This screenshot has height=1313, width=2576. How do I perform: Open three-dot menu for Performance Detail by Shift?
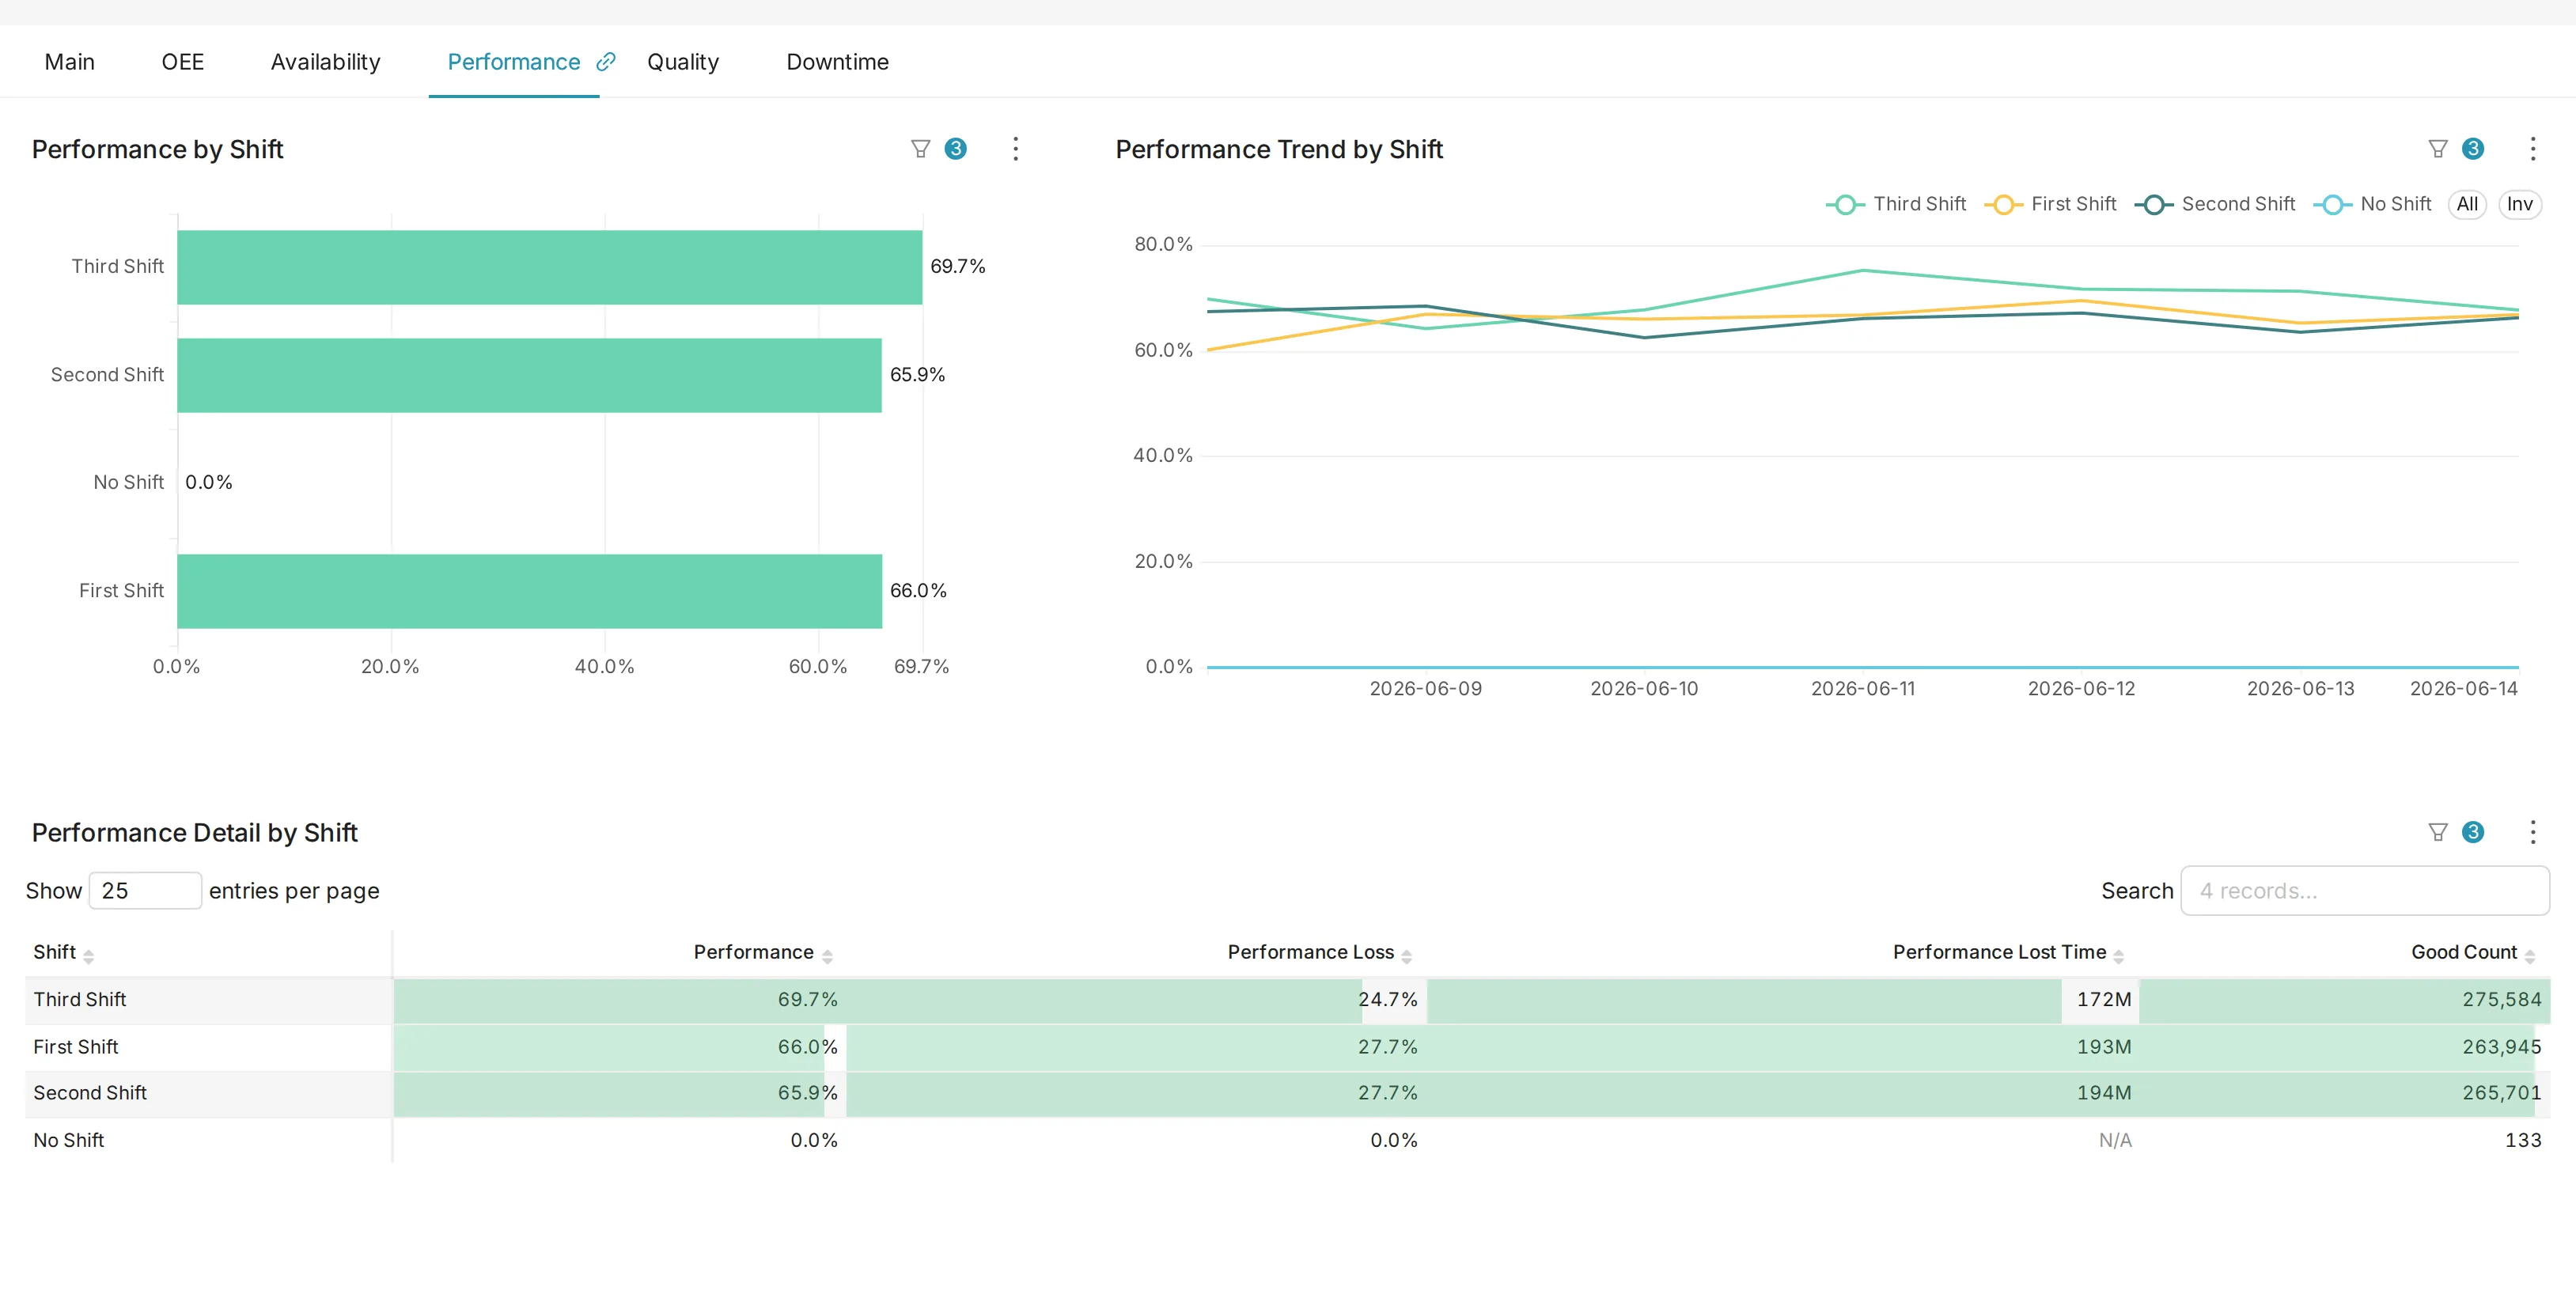coord(2533,832)
